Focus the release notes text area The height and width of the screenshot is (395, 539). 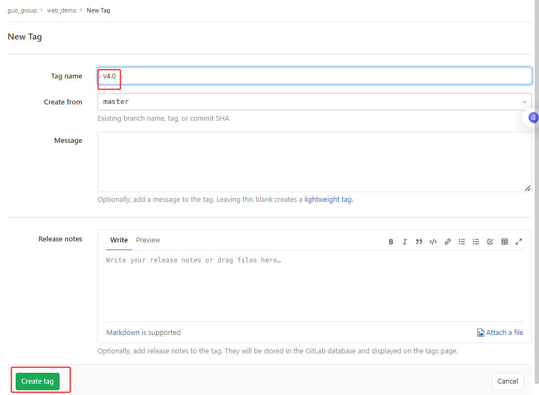coord(315,286)
